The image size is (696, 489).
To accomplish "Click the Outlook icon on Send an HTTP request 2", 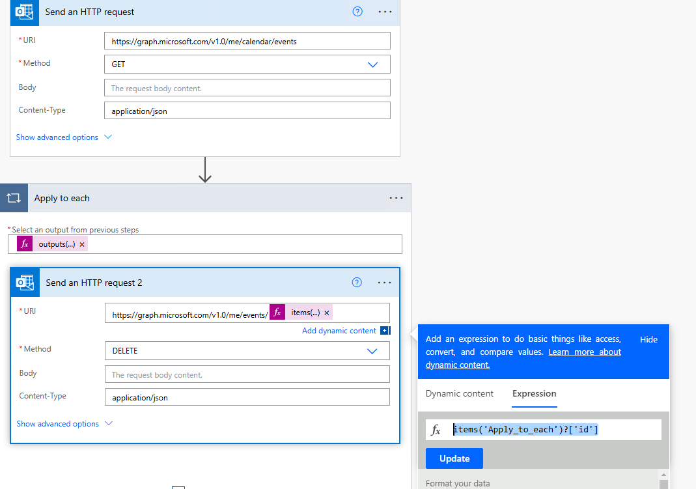I will click(24, 282).
